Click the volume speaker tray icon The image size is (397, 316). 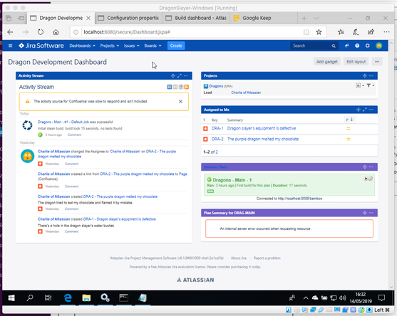coord(343,298)
